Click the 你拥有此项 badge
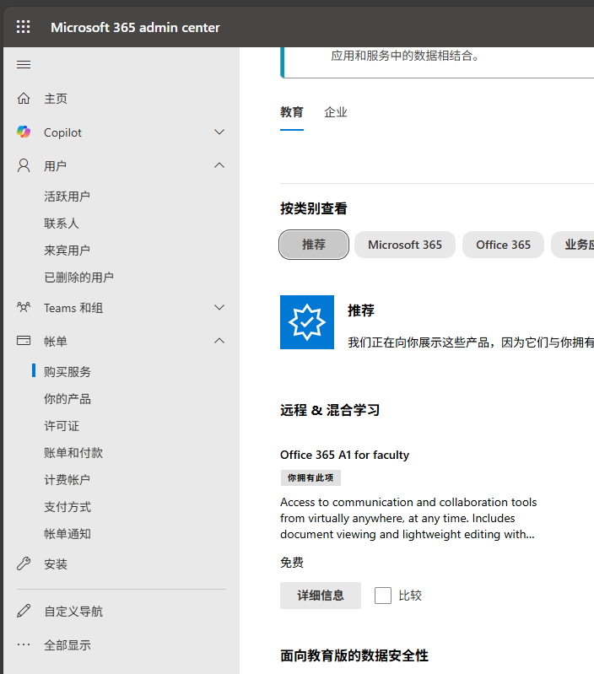Screen dimensions: 594x674 click(310, 478)
